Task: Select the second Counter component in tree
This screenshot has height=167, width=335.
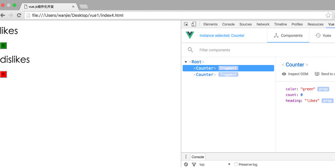Action: pos(205,75)
